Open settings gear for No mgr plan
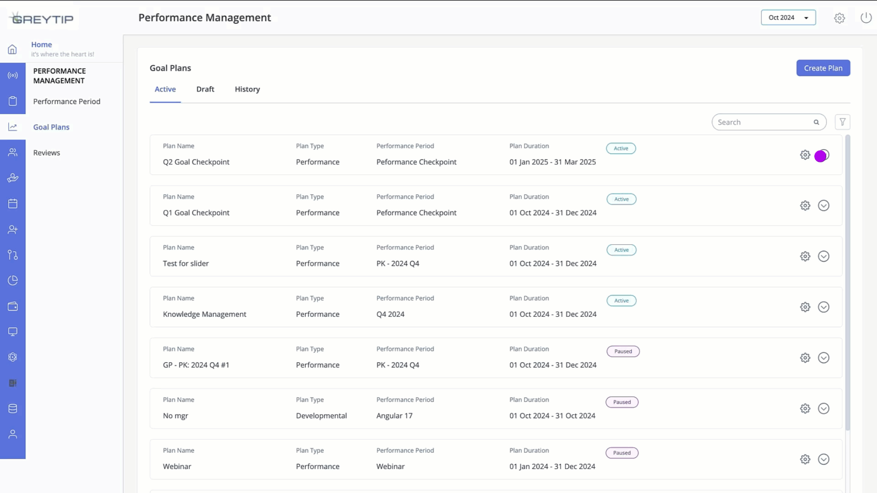The image size is (877, 493). 805,409
